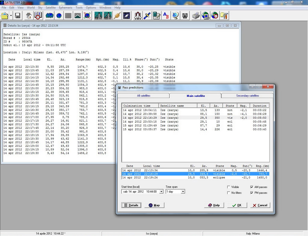308x236 pixels.
Task: Uncheck the AM passes checkbox
Action: 252,187
